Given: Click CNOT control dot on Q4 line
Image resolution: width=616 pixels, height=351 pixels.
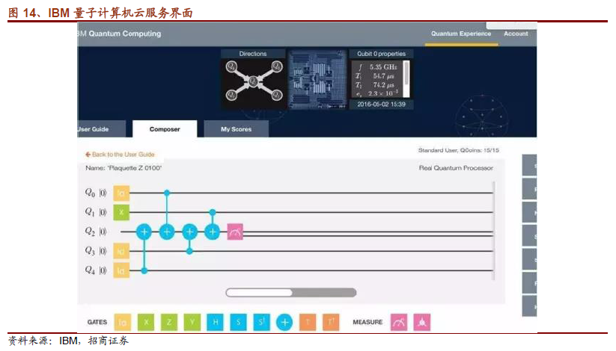Looking at the screenshot, I should pos(144,270).
